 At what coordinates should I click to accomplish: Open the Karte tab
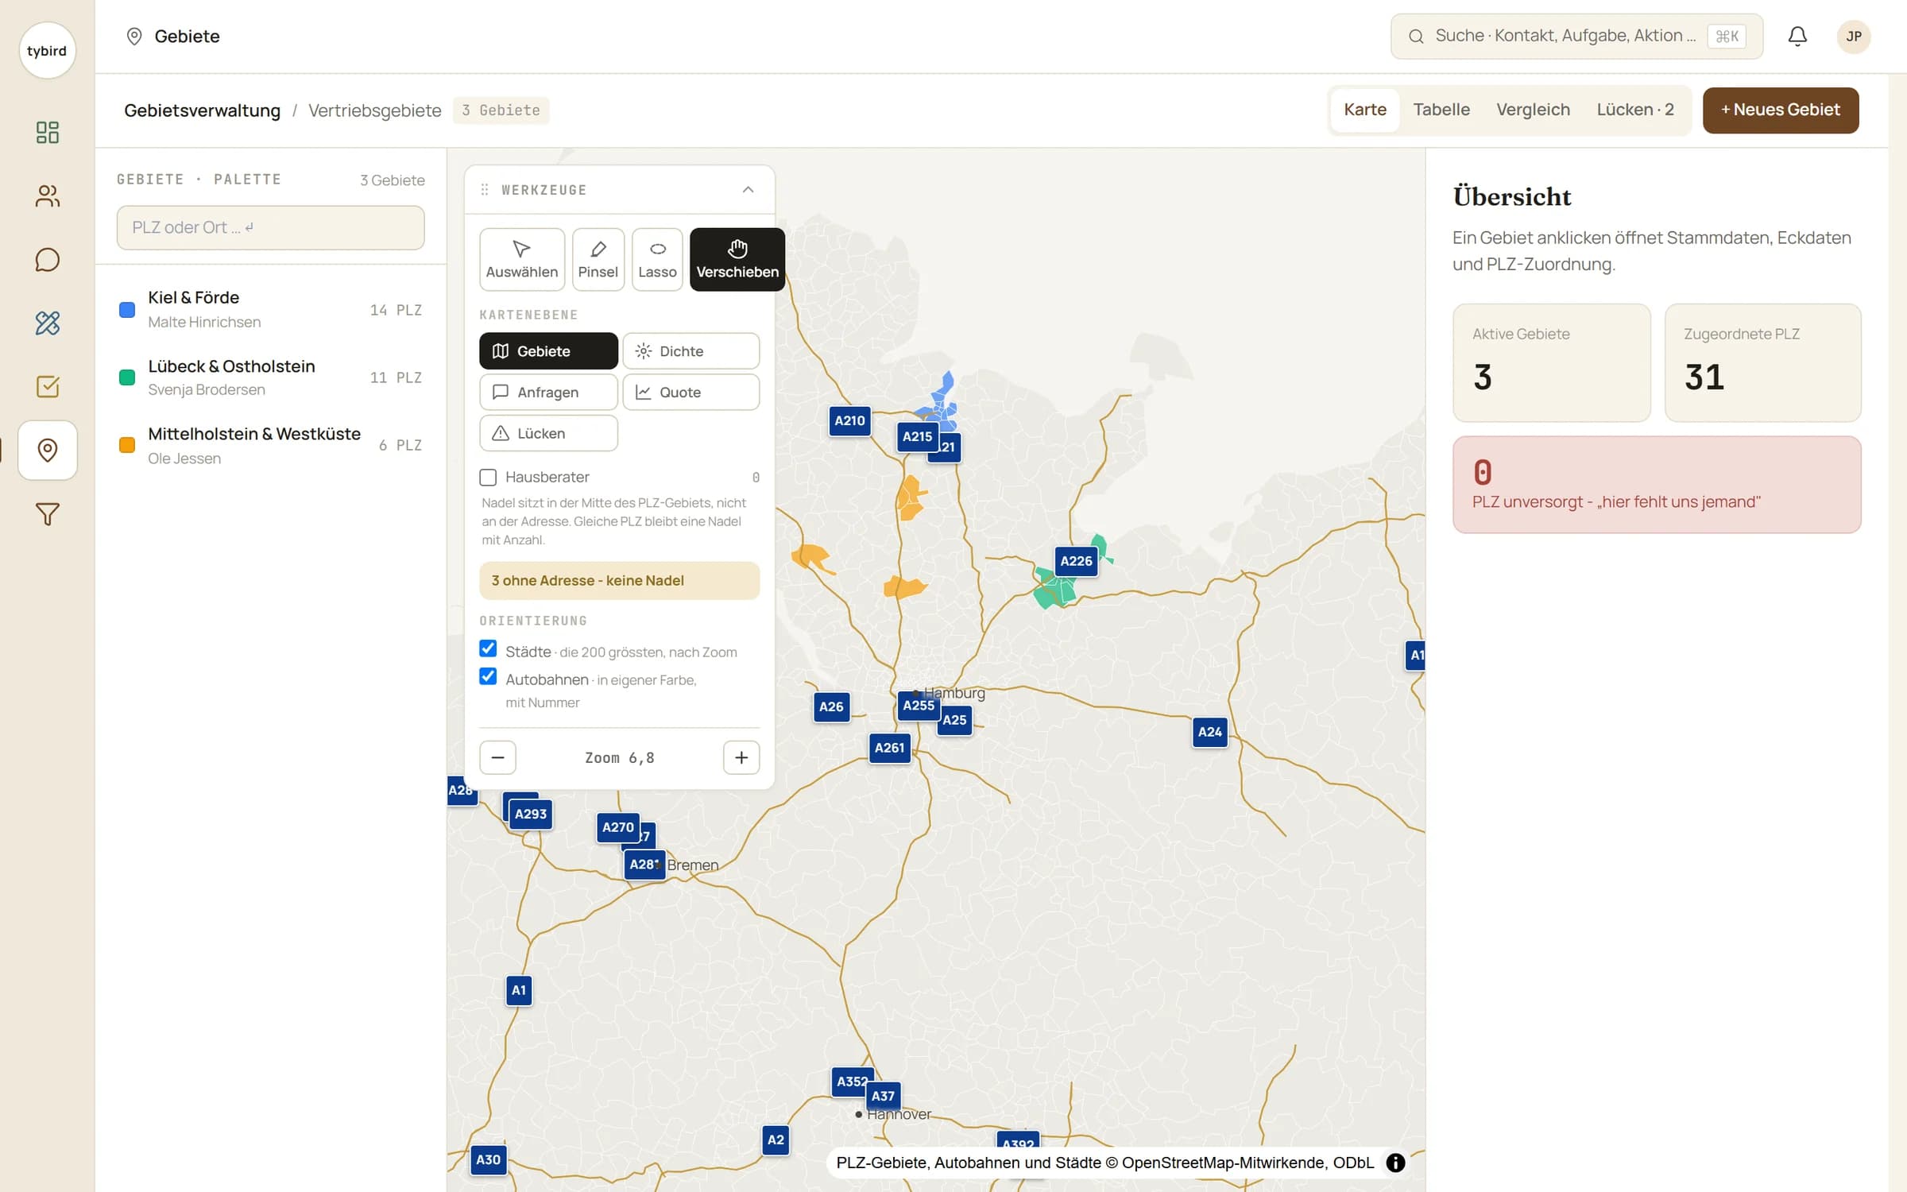[x=1364, y=110]
